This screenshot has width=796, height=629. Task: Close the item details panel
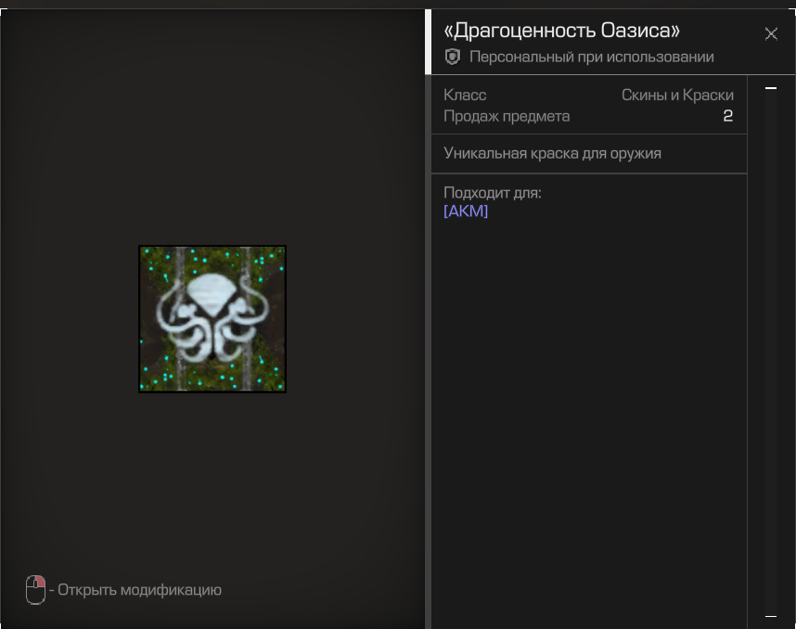click(770, 34)
